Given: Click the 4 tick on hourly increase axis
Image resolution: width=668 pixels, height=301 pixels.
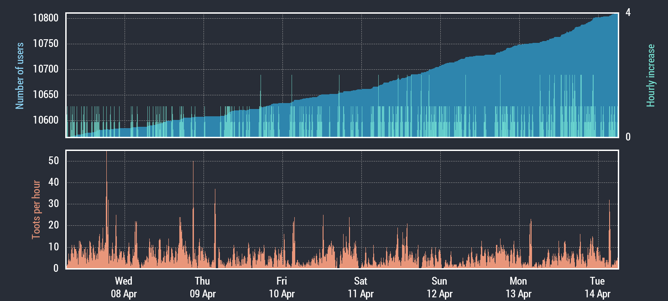Looking at the screenshot, I should pos(628,13).
